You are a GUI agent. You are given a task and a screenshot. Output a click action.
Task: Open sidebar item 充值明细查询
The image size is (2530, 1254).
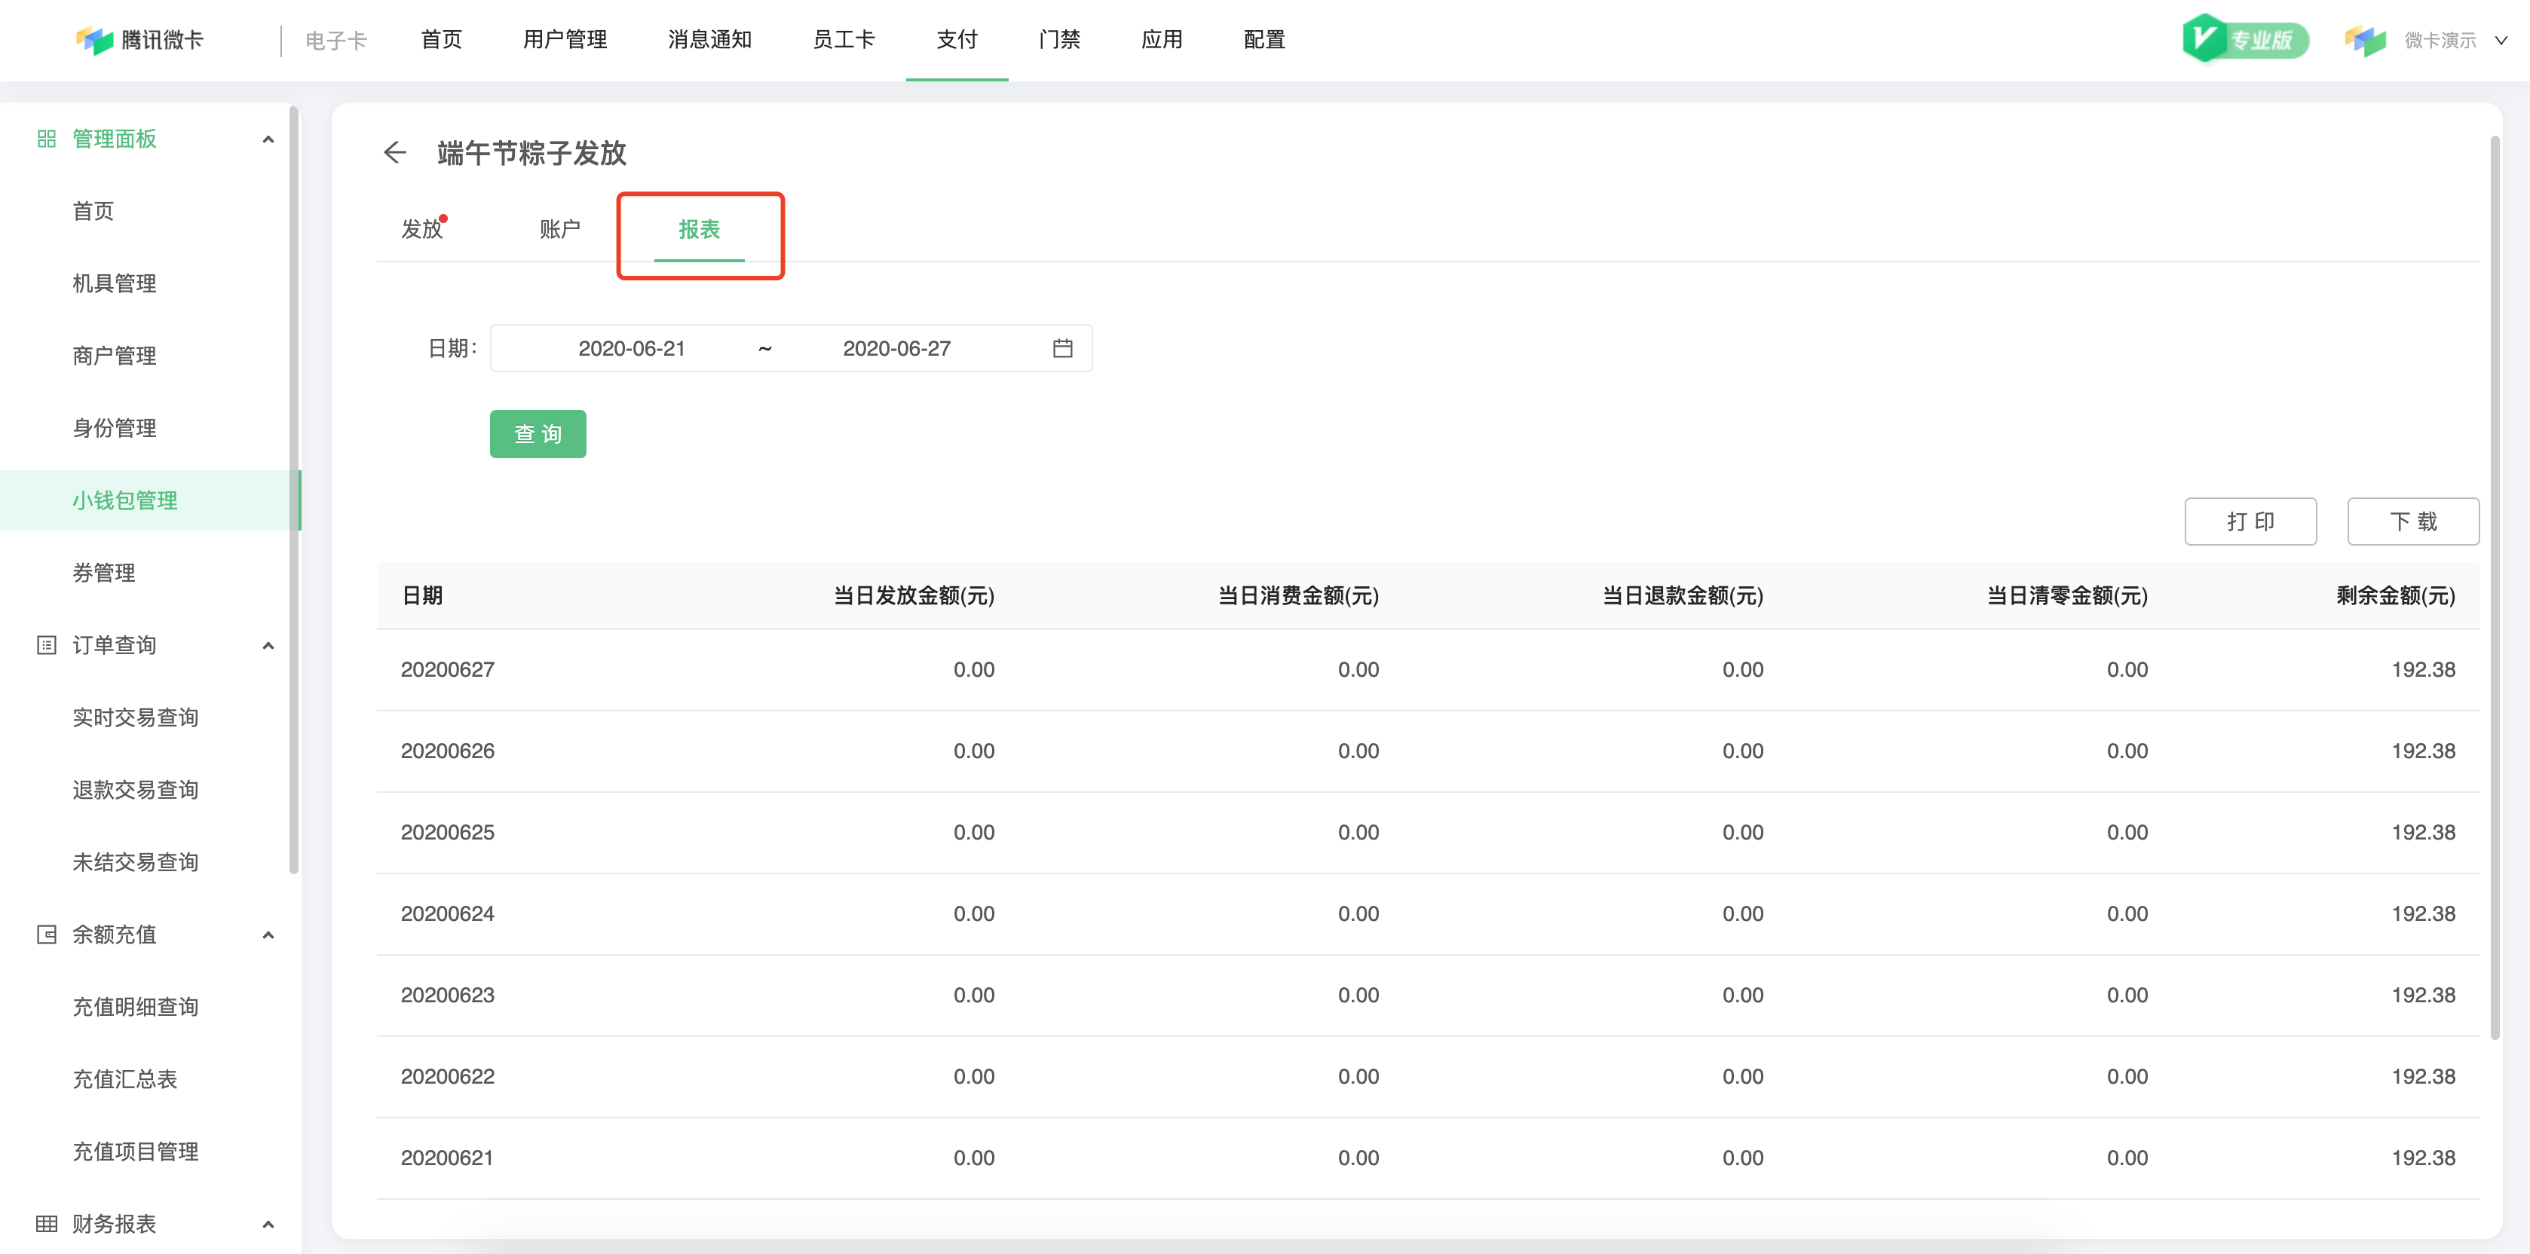pos(136,1007)
